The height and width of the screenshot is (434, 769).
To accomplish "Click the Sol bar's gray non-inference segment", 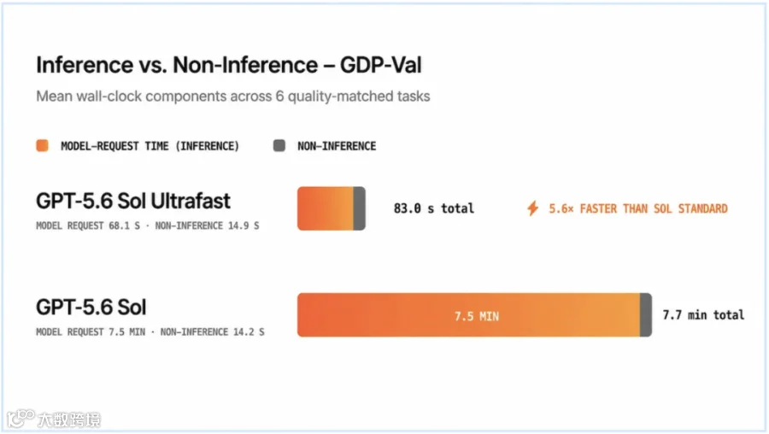I will [x=646, y=315].
